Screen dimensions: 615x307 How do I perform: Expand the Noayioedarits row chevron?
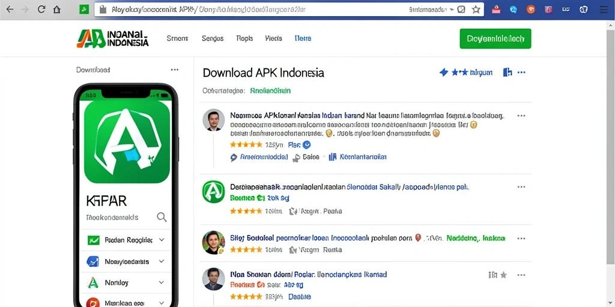point(162,261)
